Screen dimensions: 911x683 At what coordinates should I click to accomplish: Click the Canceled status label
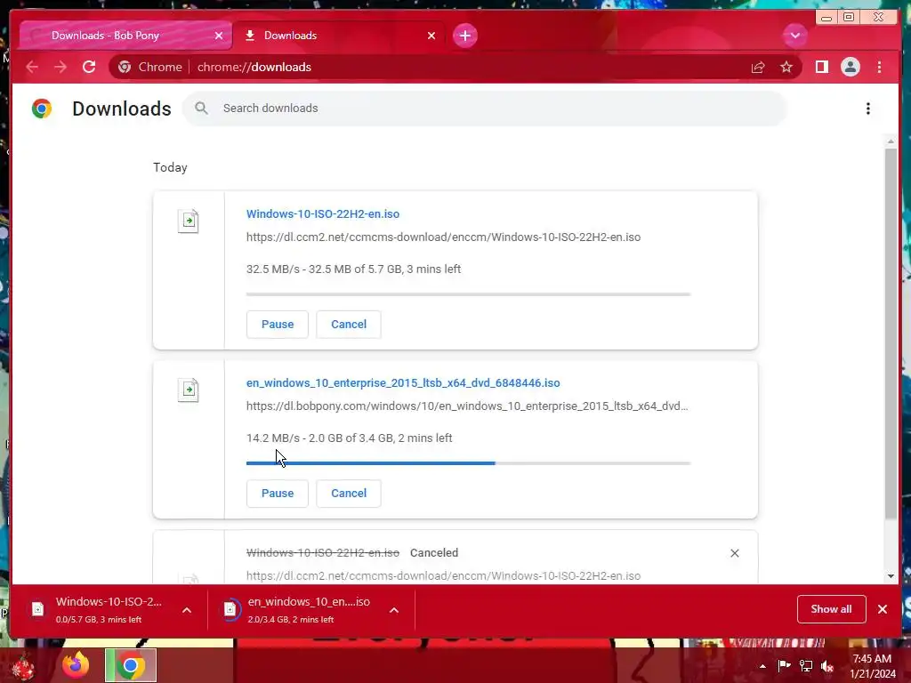pyautogui.click(x=434, y=553)
